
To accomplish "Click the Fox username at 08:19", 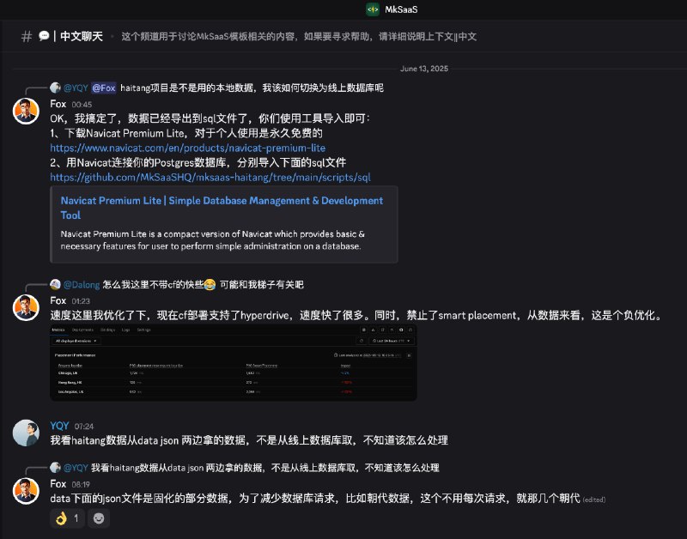I will click(58, 484).
